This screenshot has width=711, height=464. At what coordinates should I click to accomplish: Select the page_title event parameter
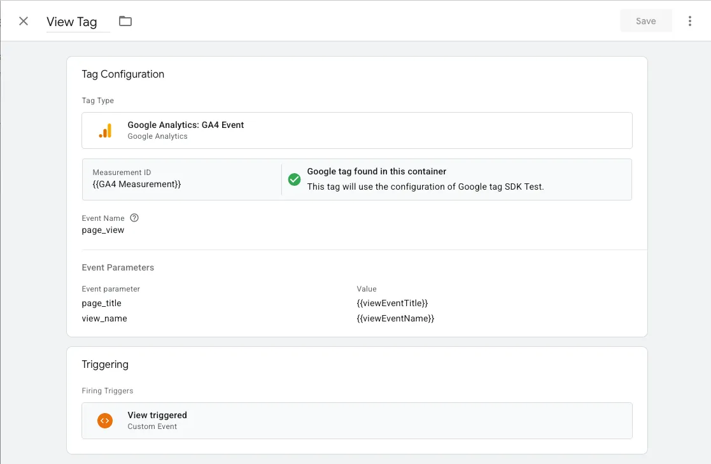click(102, 303)
